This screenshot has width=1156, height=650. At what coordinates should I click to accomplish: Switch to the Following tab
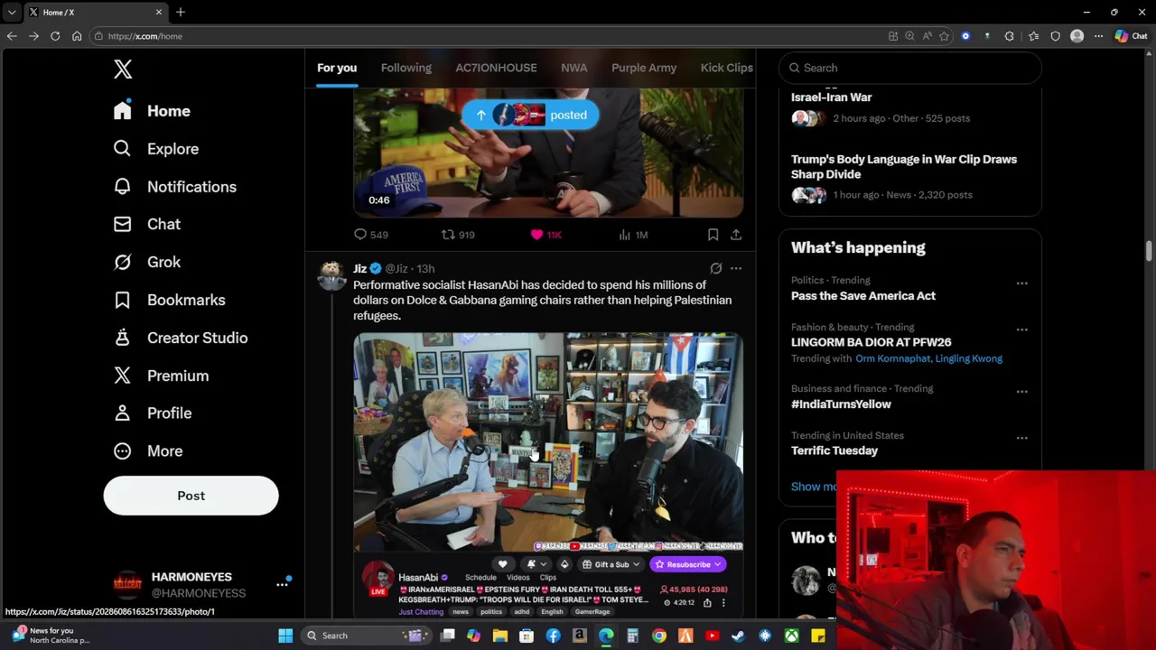(406, 68)
